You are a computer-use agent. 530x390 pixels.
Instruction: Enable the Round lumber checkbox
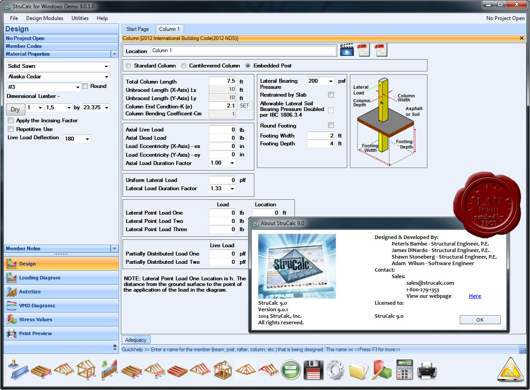coord(85,86)
